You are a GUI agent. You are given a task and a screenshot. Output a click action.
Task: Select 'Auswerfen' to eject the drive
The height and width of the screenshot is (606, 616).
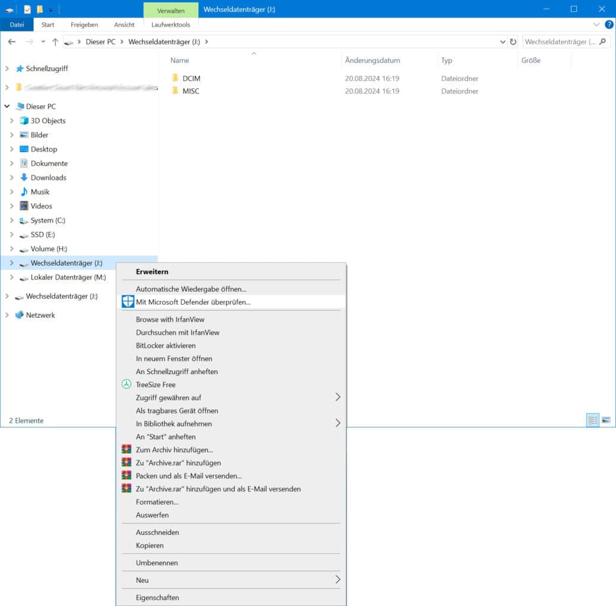(152, 515)
